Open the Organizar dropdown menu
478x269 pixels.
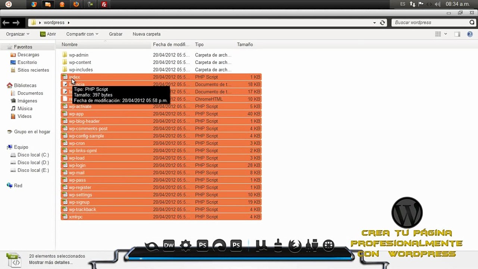click(18, 34)
